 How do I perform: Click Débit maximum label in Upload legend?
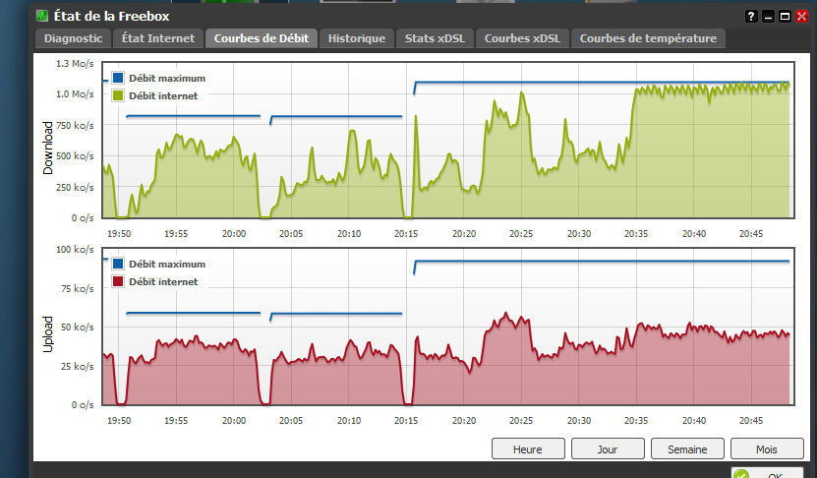tap(167, 265)
